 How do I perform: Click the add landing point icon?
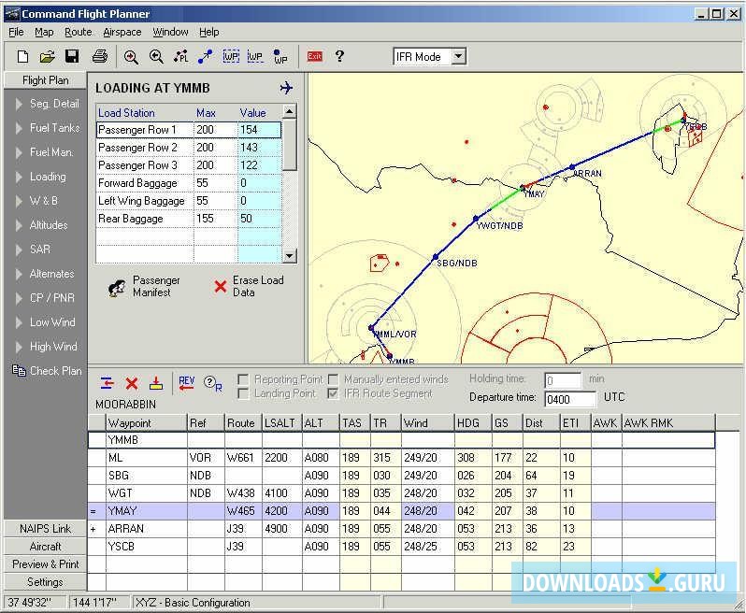pyautogui.click(x=156, y=383)
